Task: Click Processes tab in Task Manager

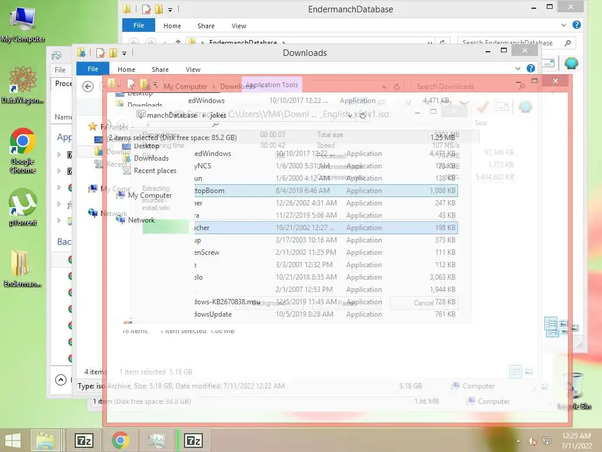Action: [x=63, y=84]
